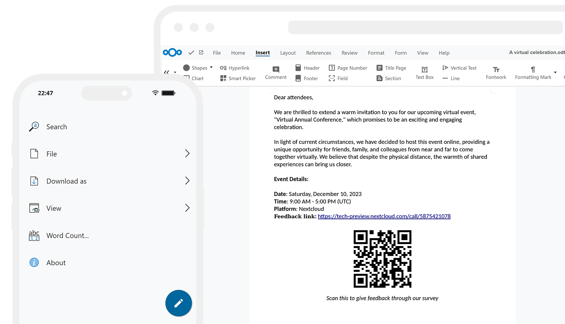The image size is (565, 324).
Task: Open the feedback link for the survey call
Action: tap(384, 216)
